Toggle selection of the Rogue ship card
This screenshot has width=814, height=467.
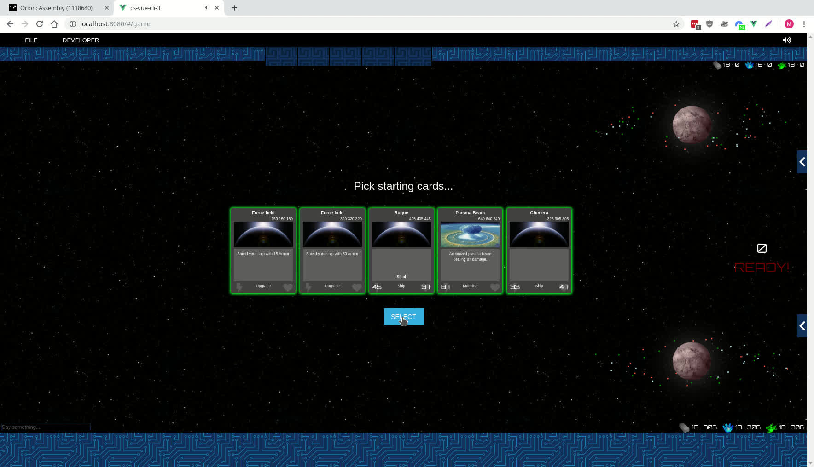pyautogui.click(x=401, y=251)
